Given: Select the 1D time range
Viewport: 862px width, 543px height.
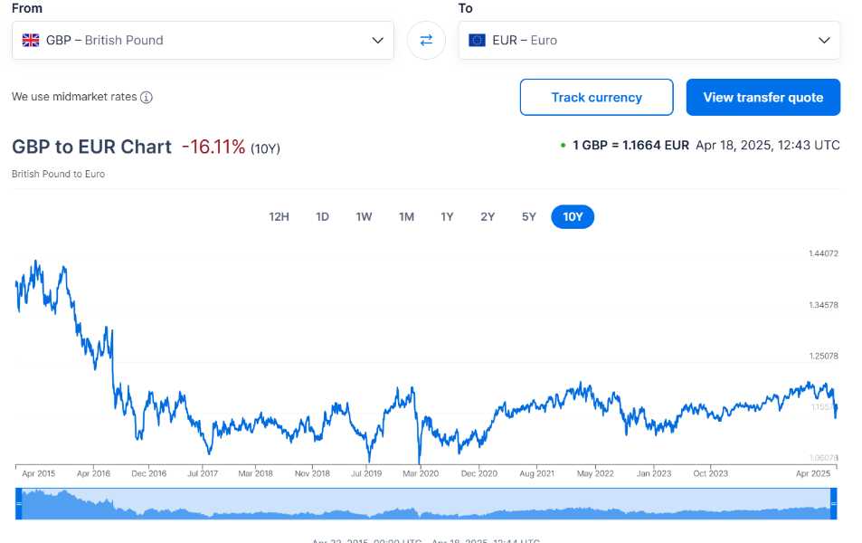Looking at the screenshot, I should tap(322, 217).
